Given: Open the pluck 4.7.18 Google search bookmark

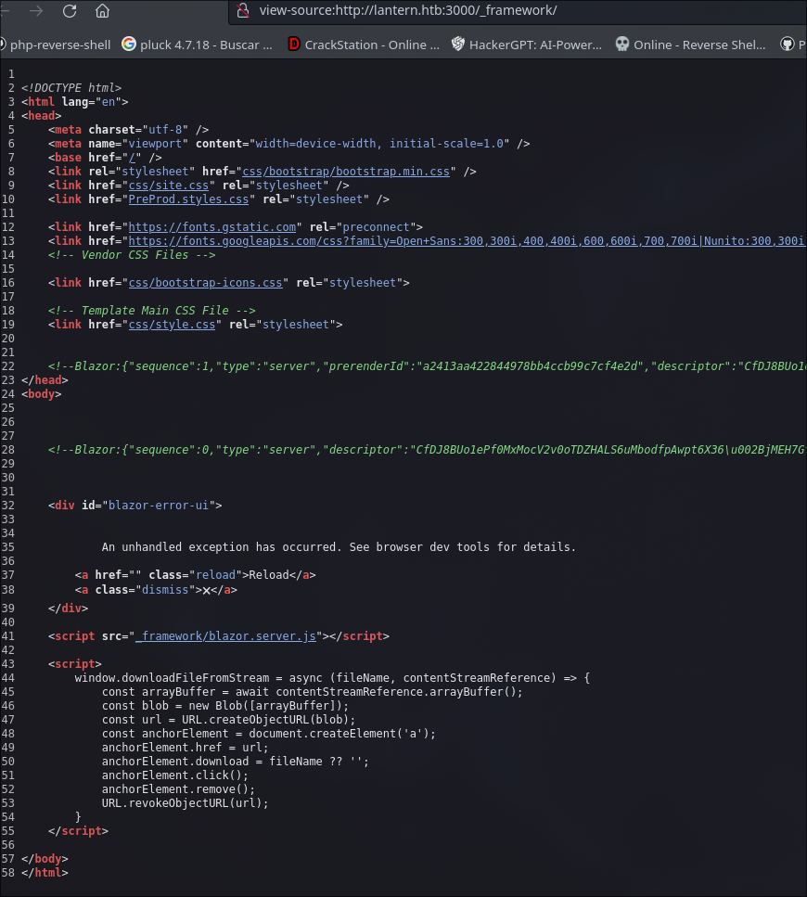Looking at the screenshot, I should click(198, 45).
